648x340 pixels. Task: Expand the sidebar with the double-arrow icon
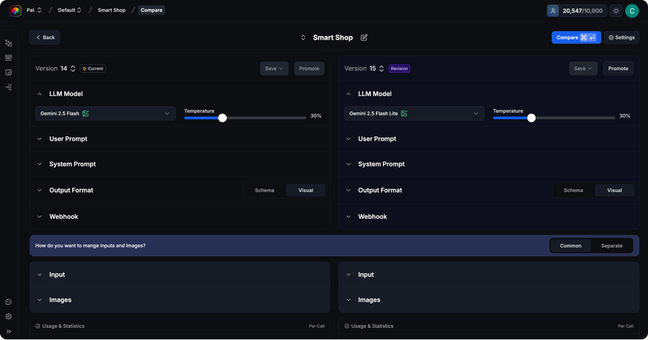[9, 331]
